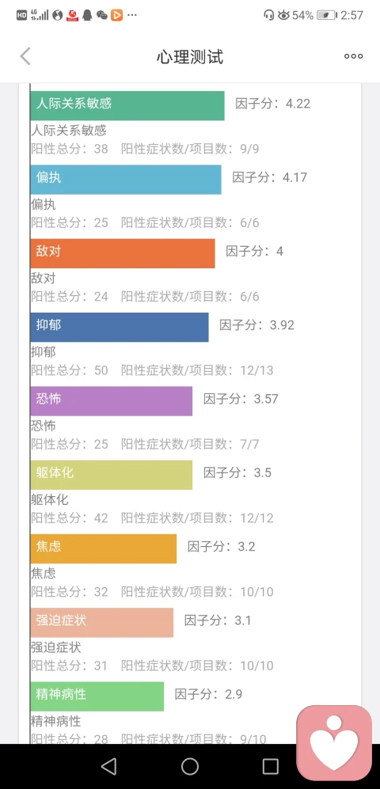This screenshot has height=789, width=380.
Task: Tap the WeChat notification icon
Action: 101,15
